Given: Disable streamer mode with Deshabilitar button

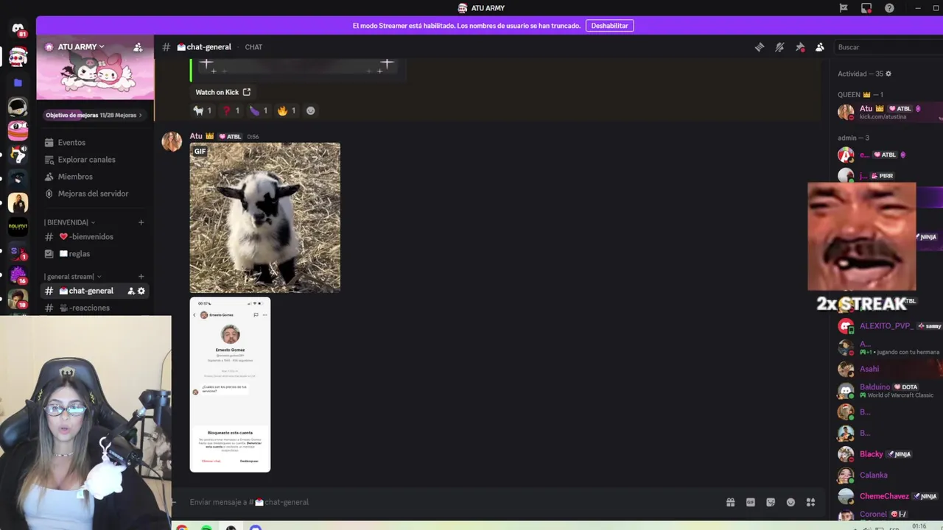Looking at the screenshot, I should coord(610,26).
